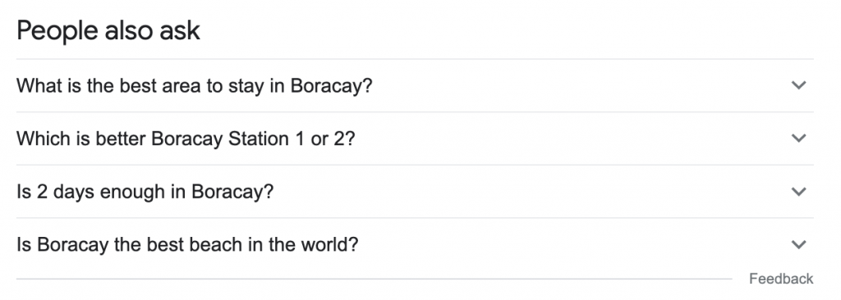Expand chevron for best beach in world question
The width and height of the screenshot is (841, 300).
tap(798, 244)
